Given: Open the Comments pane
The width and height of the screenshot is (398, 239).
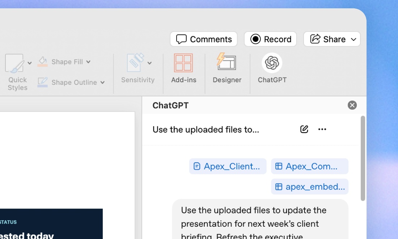Looking at the screenshot, I should pyautogui.click(x=204, y=39).
